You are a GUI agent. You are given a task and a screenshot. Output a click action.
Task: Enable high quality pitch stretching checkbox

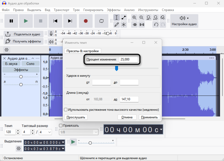[x=66, y=110]
